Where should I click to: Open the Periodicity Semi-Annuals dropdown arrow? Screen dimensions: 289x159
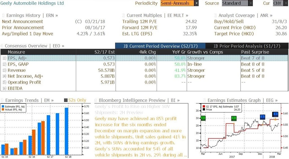pos(196,3)
